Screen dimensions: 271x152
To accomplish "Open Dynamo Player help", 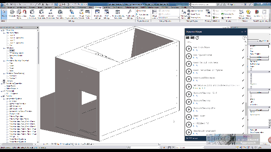I will pyautogui.click(x=244, y=38).
